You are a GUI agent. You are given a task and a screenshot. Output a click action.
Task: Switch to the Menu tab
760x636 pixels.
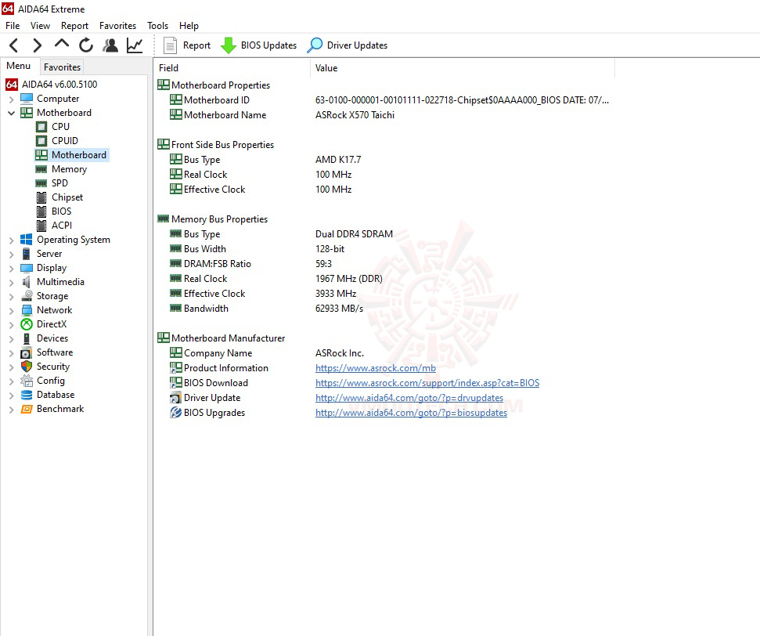(x=19, y=66)
